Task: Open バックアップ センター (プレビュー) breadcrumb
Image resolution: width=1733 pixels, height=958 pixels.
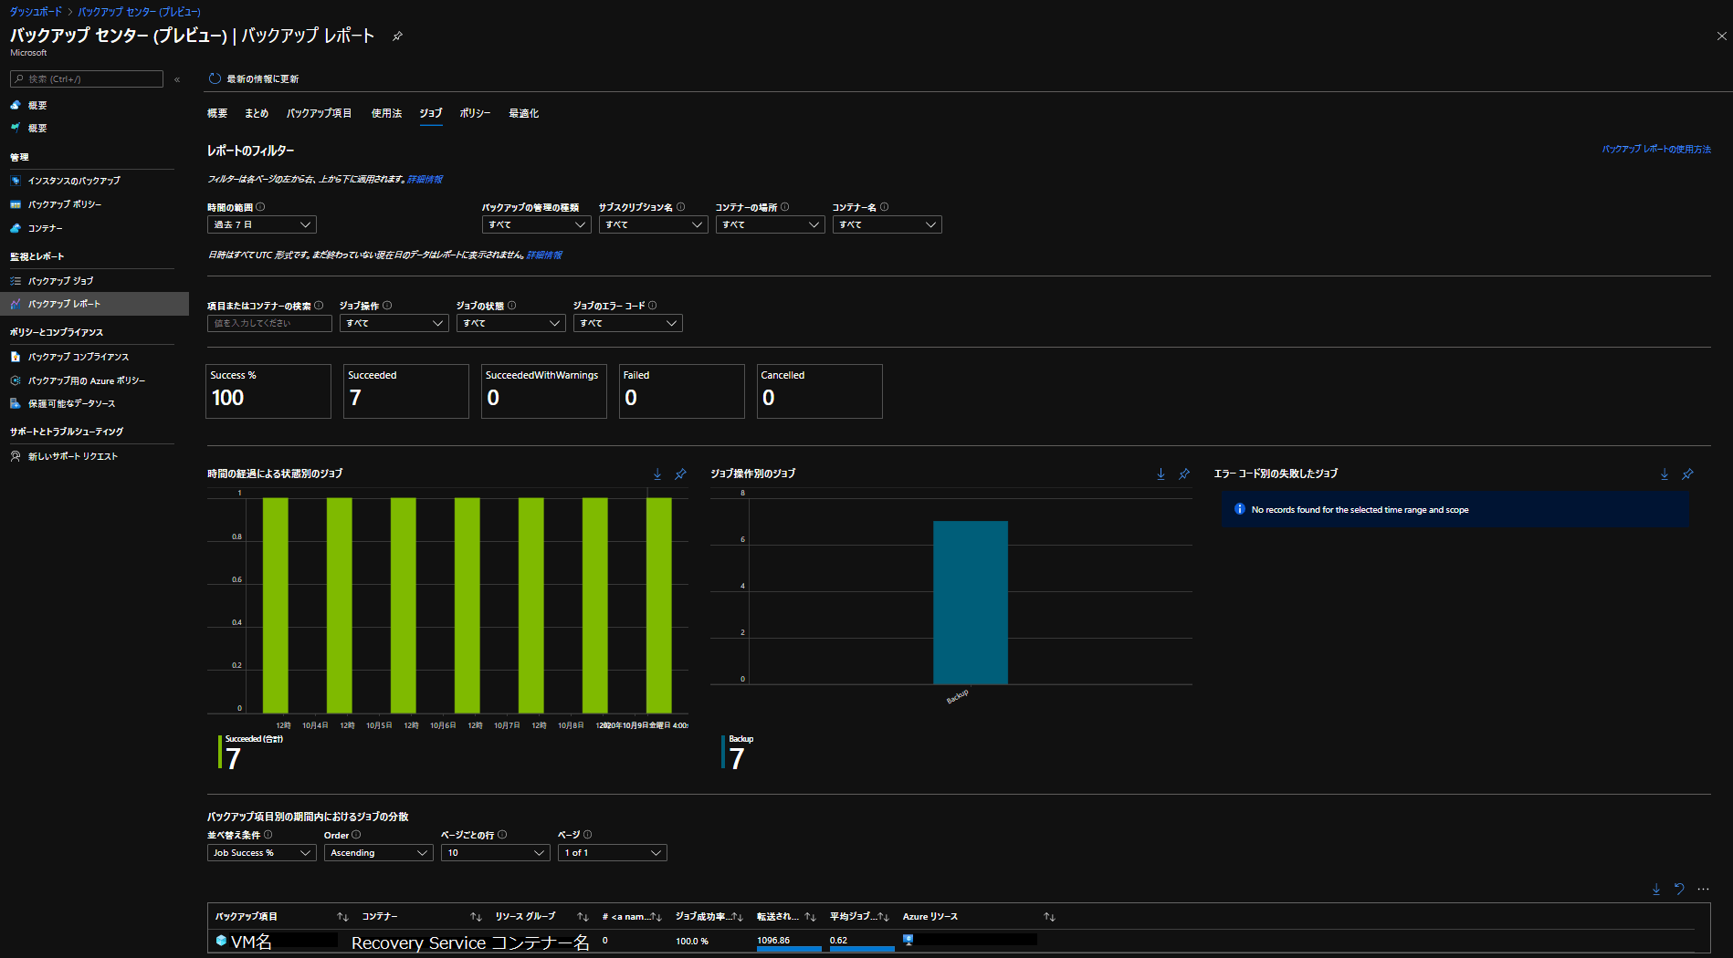Action: coord(139,12)
